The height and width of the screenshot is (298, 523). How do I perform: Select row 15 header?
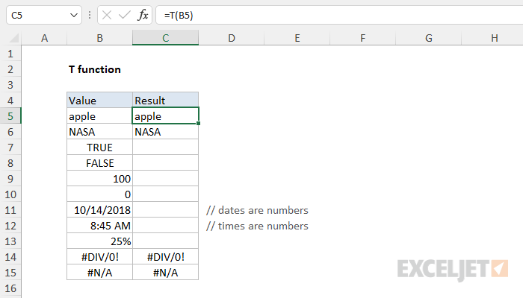pyautogui.click(x=10, y=273)
